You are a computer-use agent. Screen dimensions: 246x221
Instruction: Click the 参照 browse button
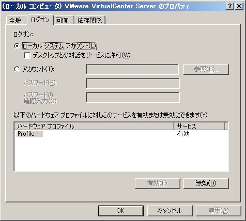[x=206, y=69]
